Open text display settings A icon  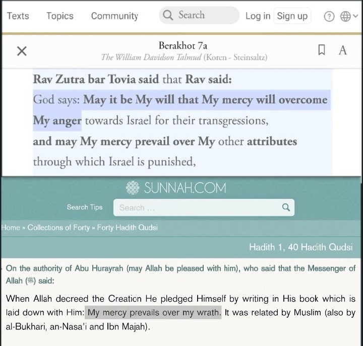(x=343, y=50)
